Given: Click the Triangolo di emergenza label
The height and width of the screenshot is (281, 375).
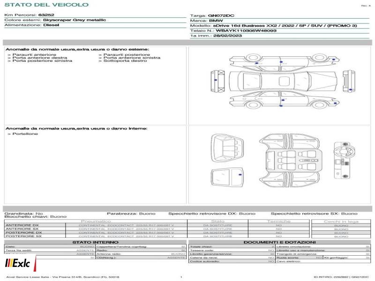Looking at the screenshot, I should tap(297, 254).
